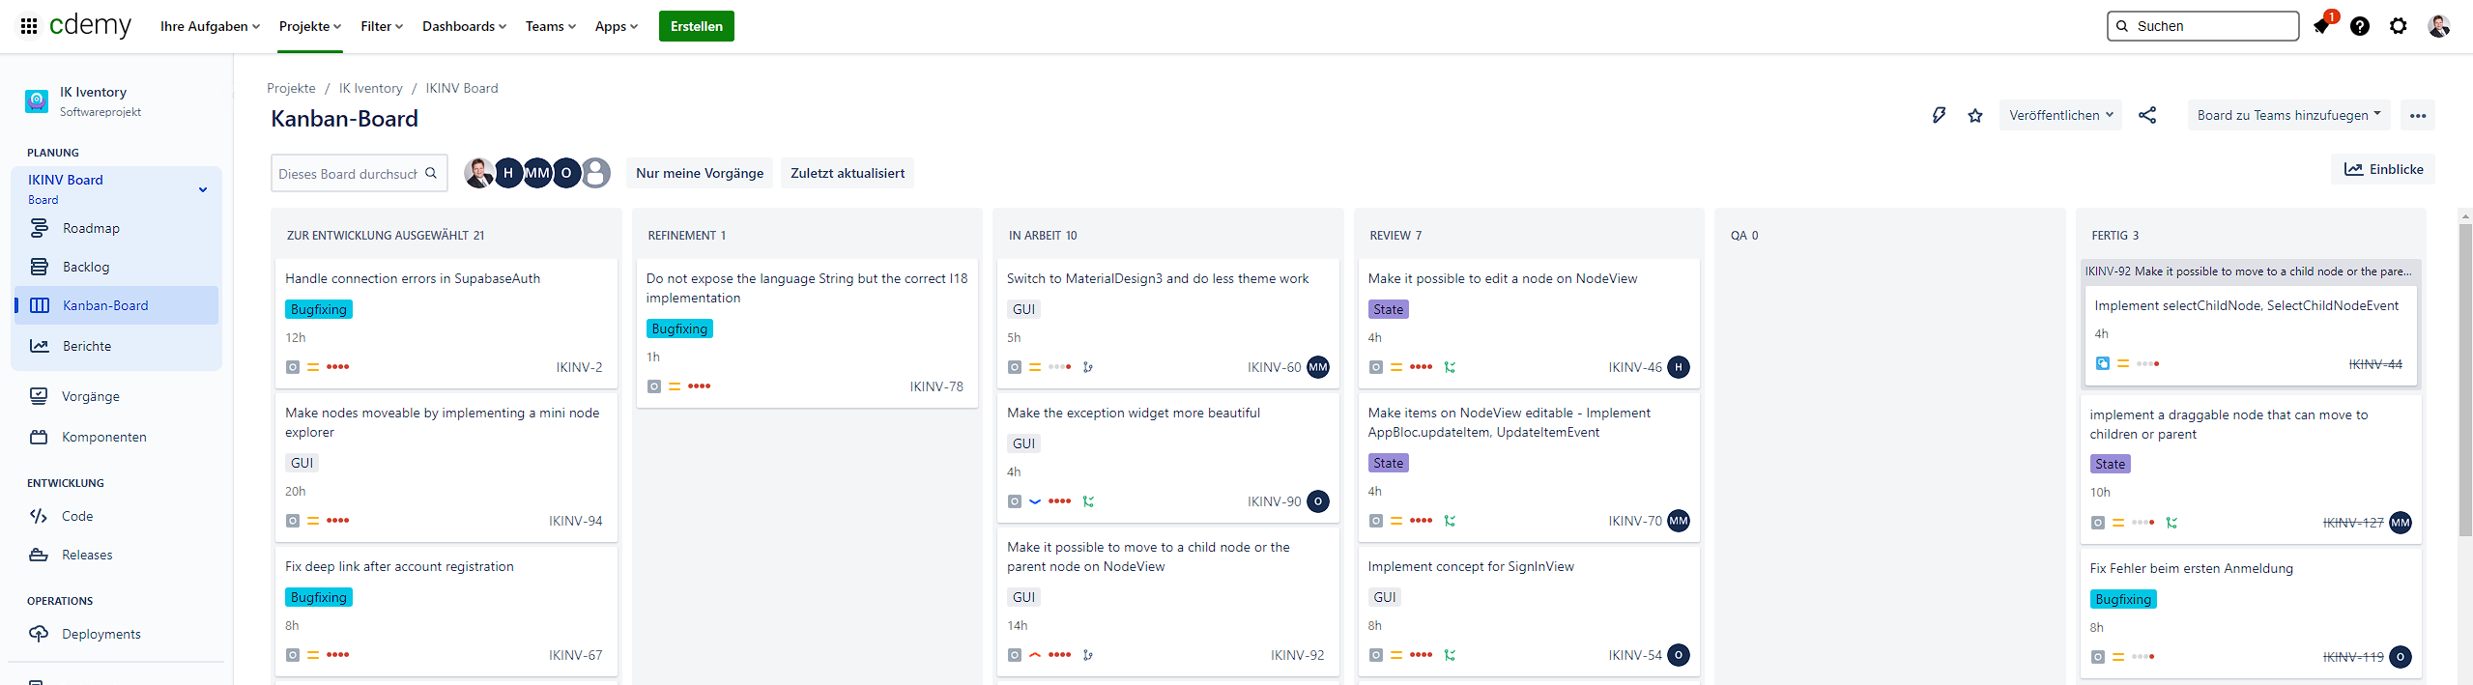Expand Board zu Teams hinzufuegen dropdown

[x=2288, y=115]
